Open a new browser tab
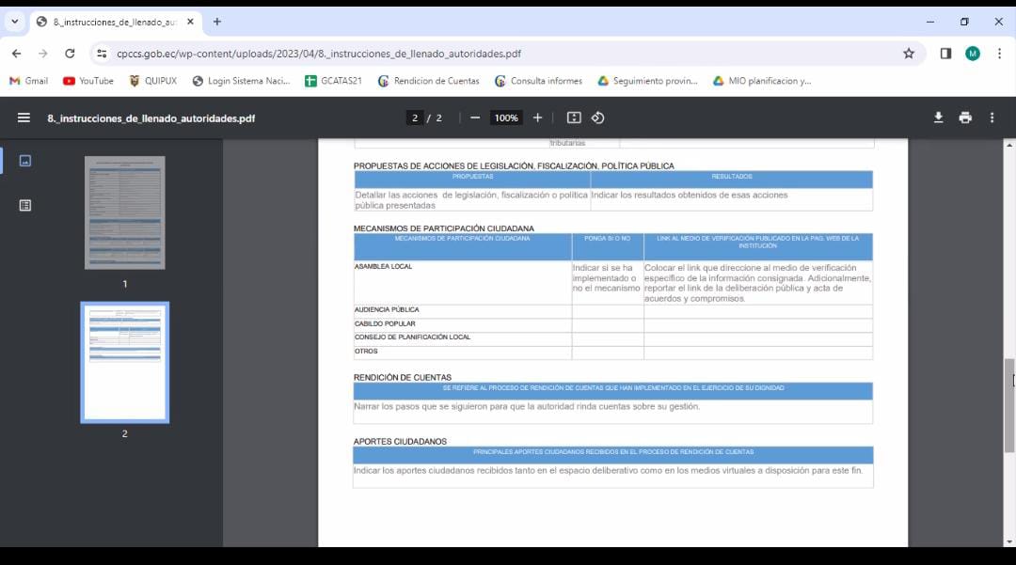This screenshot has width=1016, height=565. coord(217,22)
